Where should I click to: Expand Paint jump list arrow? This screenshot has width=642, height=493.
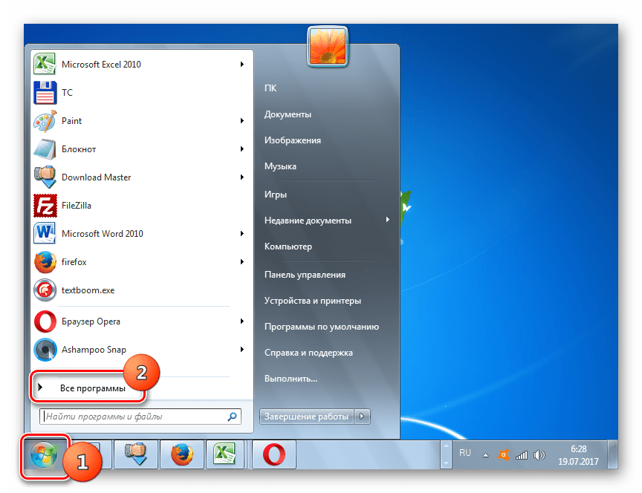click(242, 121)
